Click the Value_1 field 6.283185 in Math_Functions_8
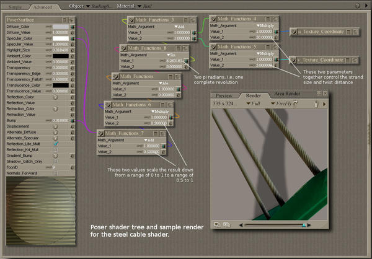 (x=174, y=61)
